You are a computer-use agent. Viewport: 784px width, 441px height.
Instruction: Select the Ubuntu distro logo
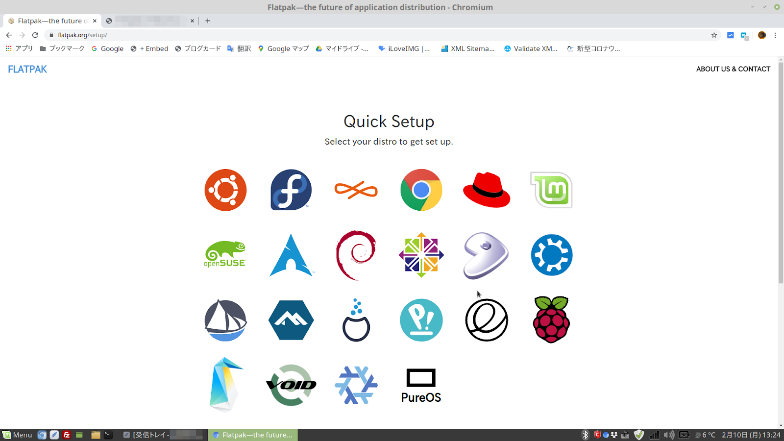pos(225,190)
